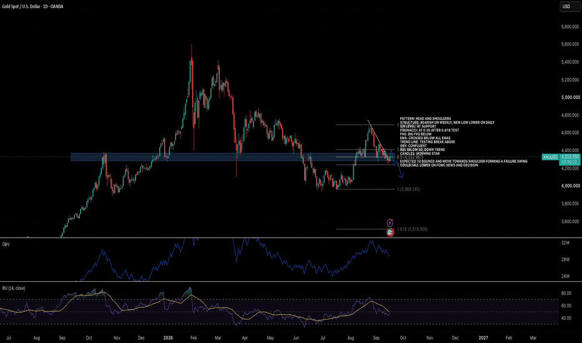
Task: Click the purple lightning event icon
Action: [x=390, y=223]
